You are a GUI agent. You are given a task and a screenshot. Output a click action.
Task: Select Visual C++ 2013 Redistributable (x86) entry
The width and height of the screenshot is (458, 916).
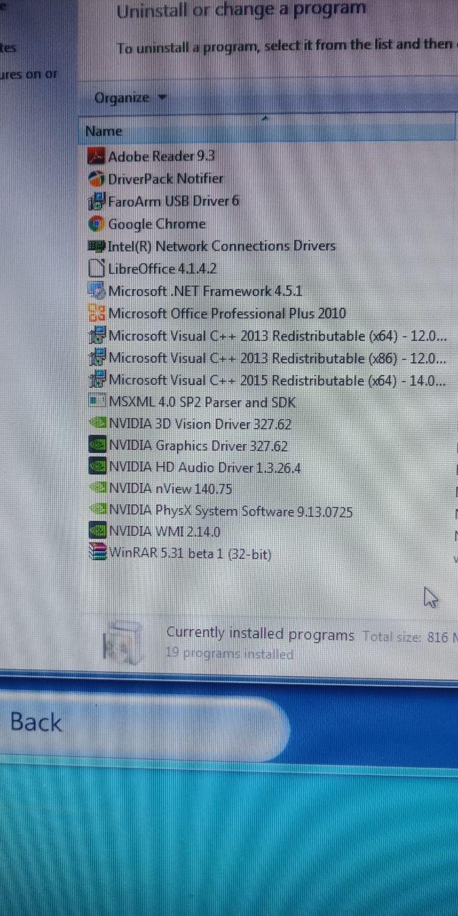click(x=277, y=358)
